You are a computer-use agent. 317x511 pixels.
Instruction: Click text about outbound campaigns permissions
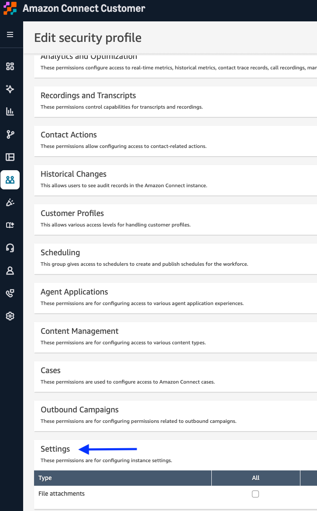138,421
